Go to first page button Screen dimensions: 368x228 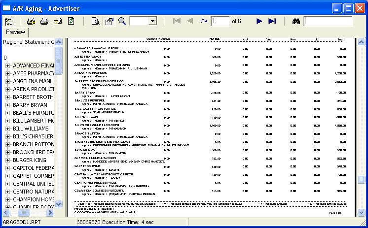[x=177, y=21]
